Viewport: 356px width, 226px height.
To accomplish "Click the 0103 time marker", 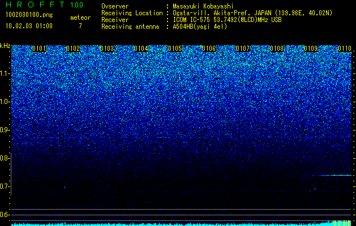I will coord(107,49).
